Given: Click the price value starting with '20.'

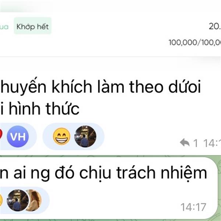Looking at the screenshot, I should (x=215, y=26).
